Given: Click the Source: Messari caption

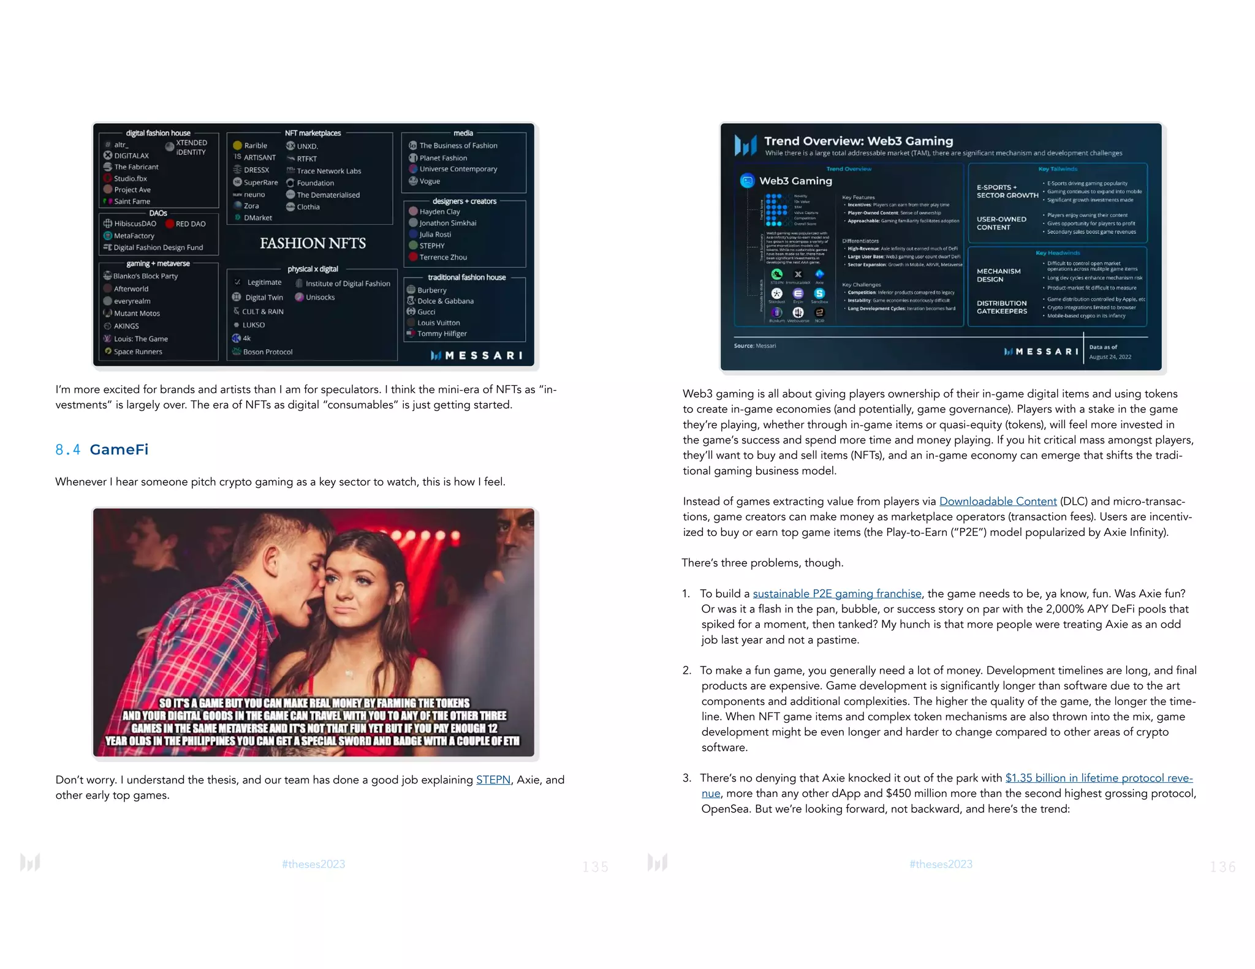Looking at the screenshot, I should 755,346.
